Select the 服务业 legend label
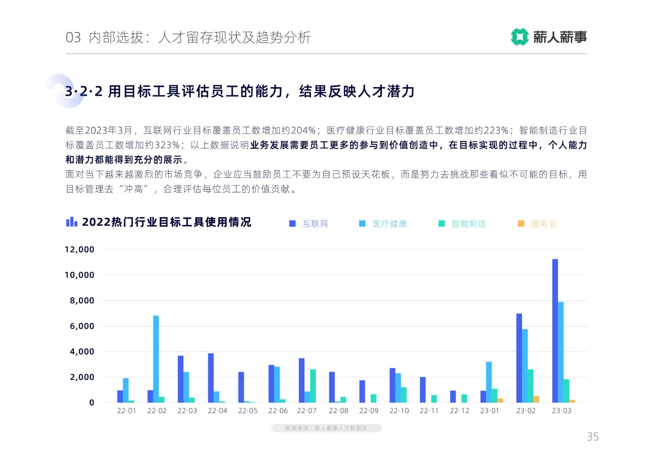 point(544,224)
